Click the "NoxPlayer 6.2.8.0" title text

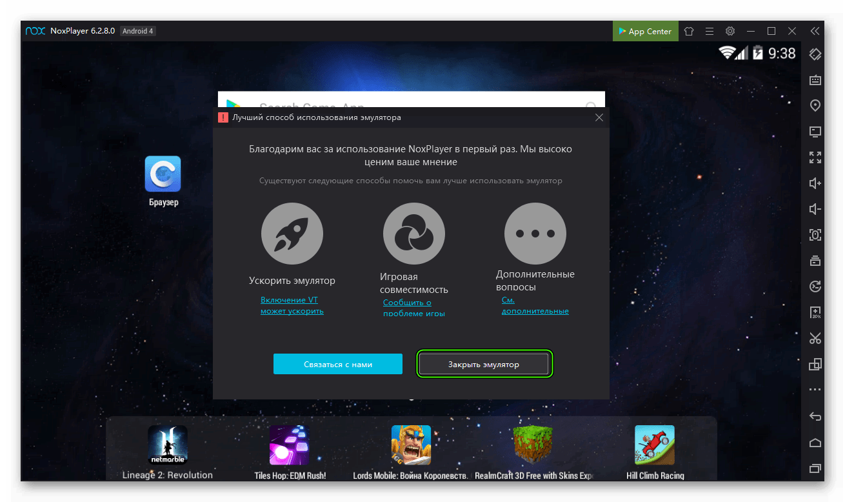pyautogui.click(x=82, y=31)
